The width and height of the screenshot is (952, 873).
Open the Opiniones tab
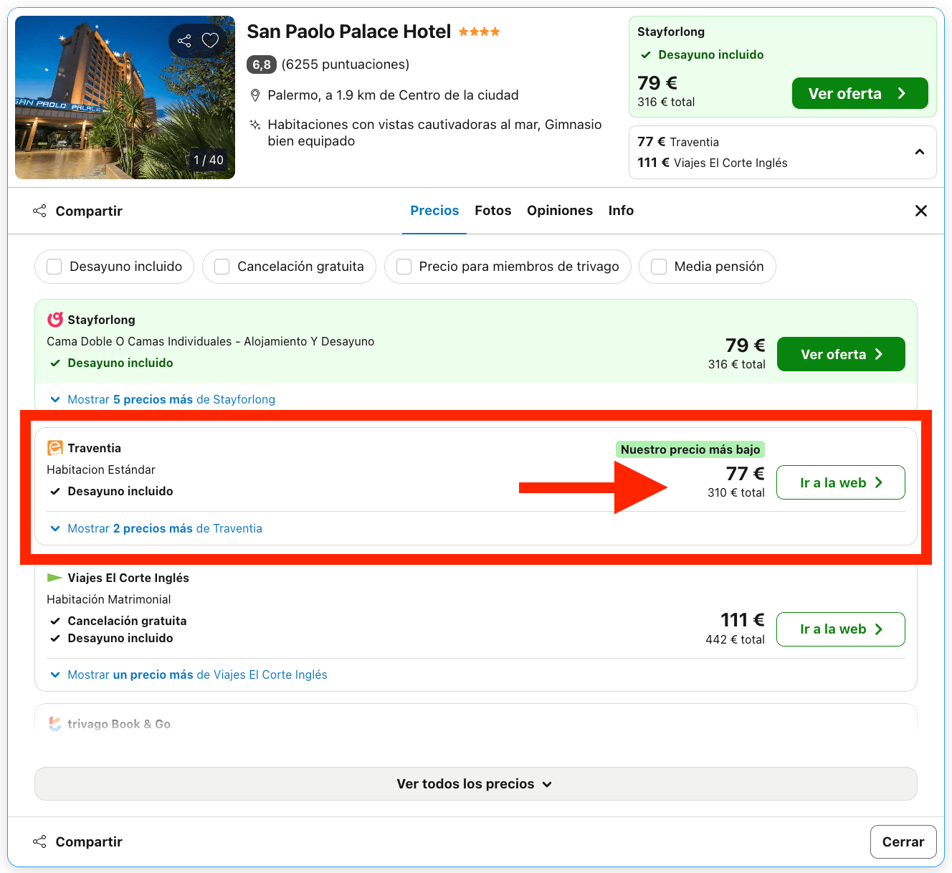pos(560,211)
